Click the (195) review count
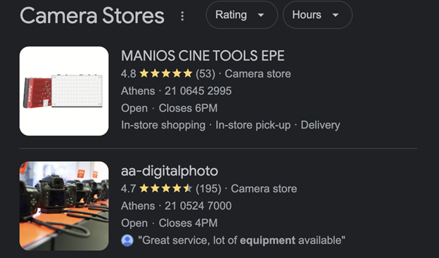The image size is (439, 258). coord(208,189)
